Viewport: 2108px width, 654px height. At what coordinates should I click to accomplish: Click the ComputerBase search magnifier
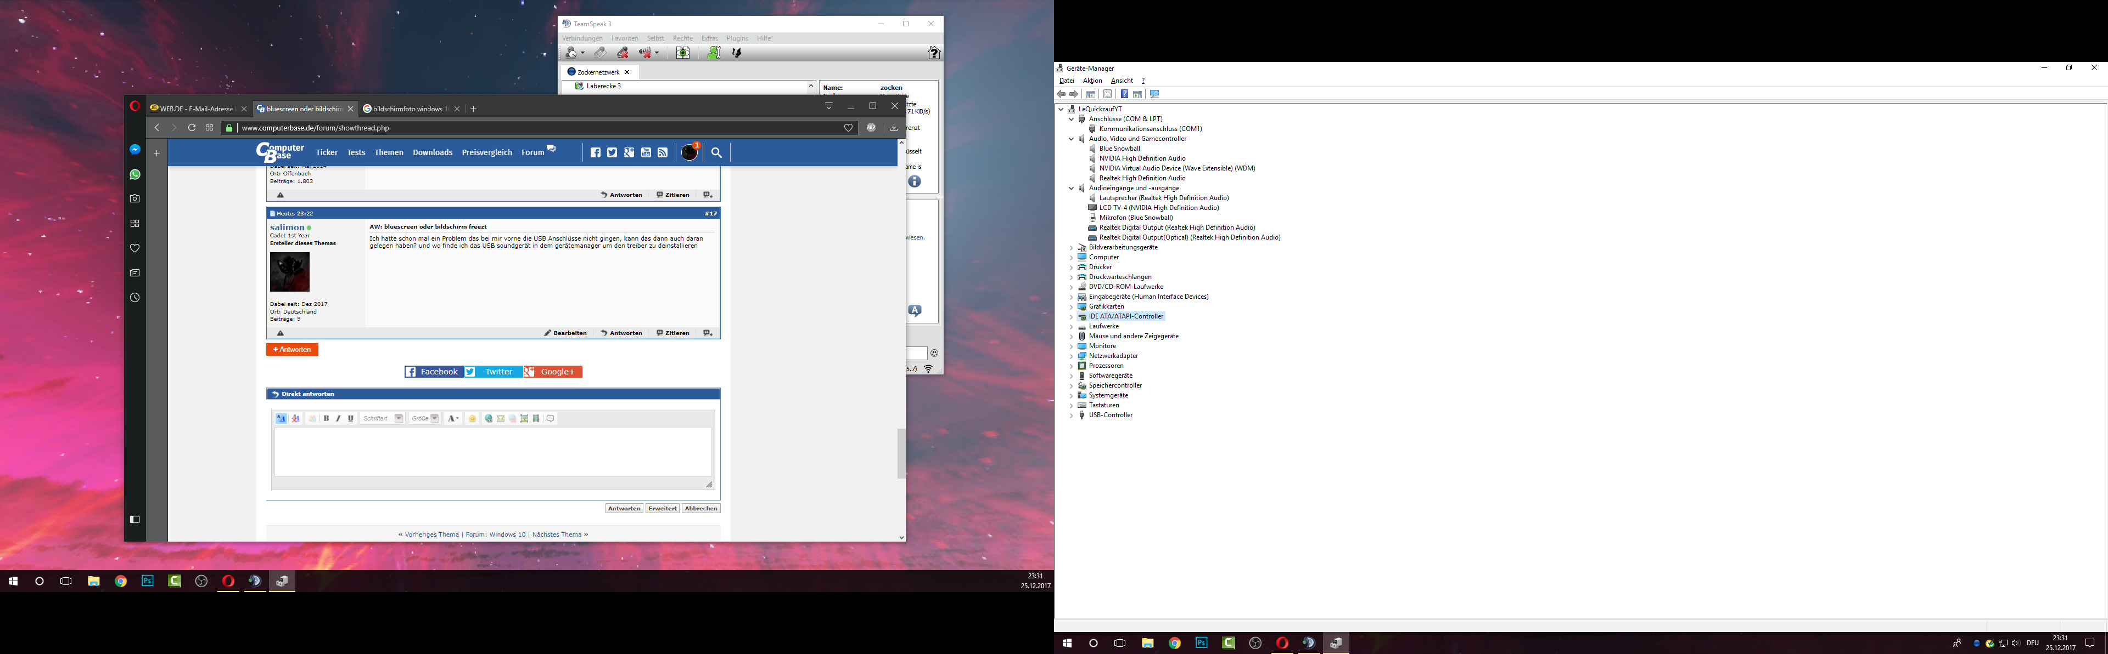click(716, 153)
